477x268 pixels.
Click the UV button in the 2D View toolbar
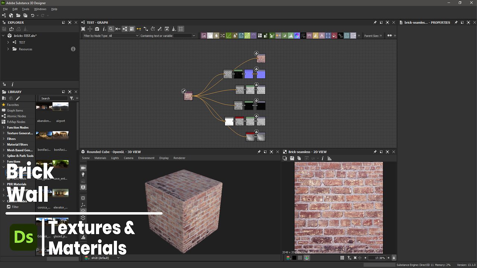pos(313,158)
